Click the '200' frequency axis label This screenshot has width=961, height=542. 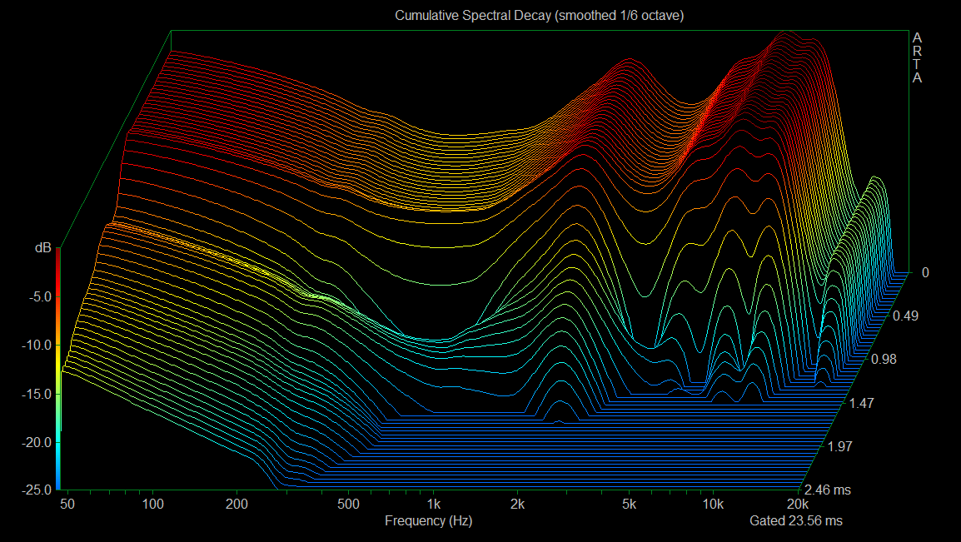click(237, 504)
